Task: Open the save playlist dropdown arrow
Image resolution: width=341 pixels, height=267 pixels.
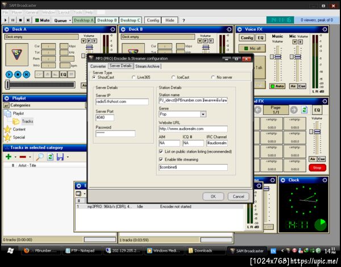Action: (68, 157)
